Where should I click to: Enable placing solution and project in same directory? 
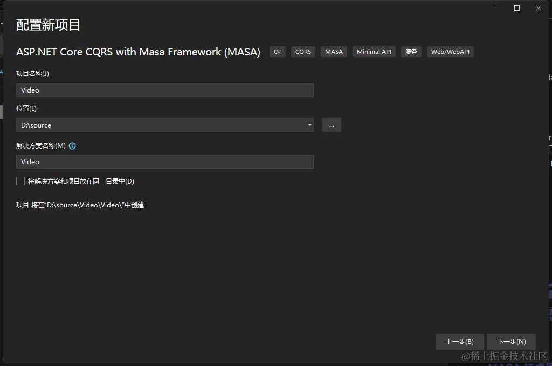click(20, 181)
